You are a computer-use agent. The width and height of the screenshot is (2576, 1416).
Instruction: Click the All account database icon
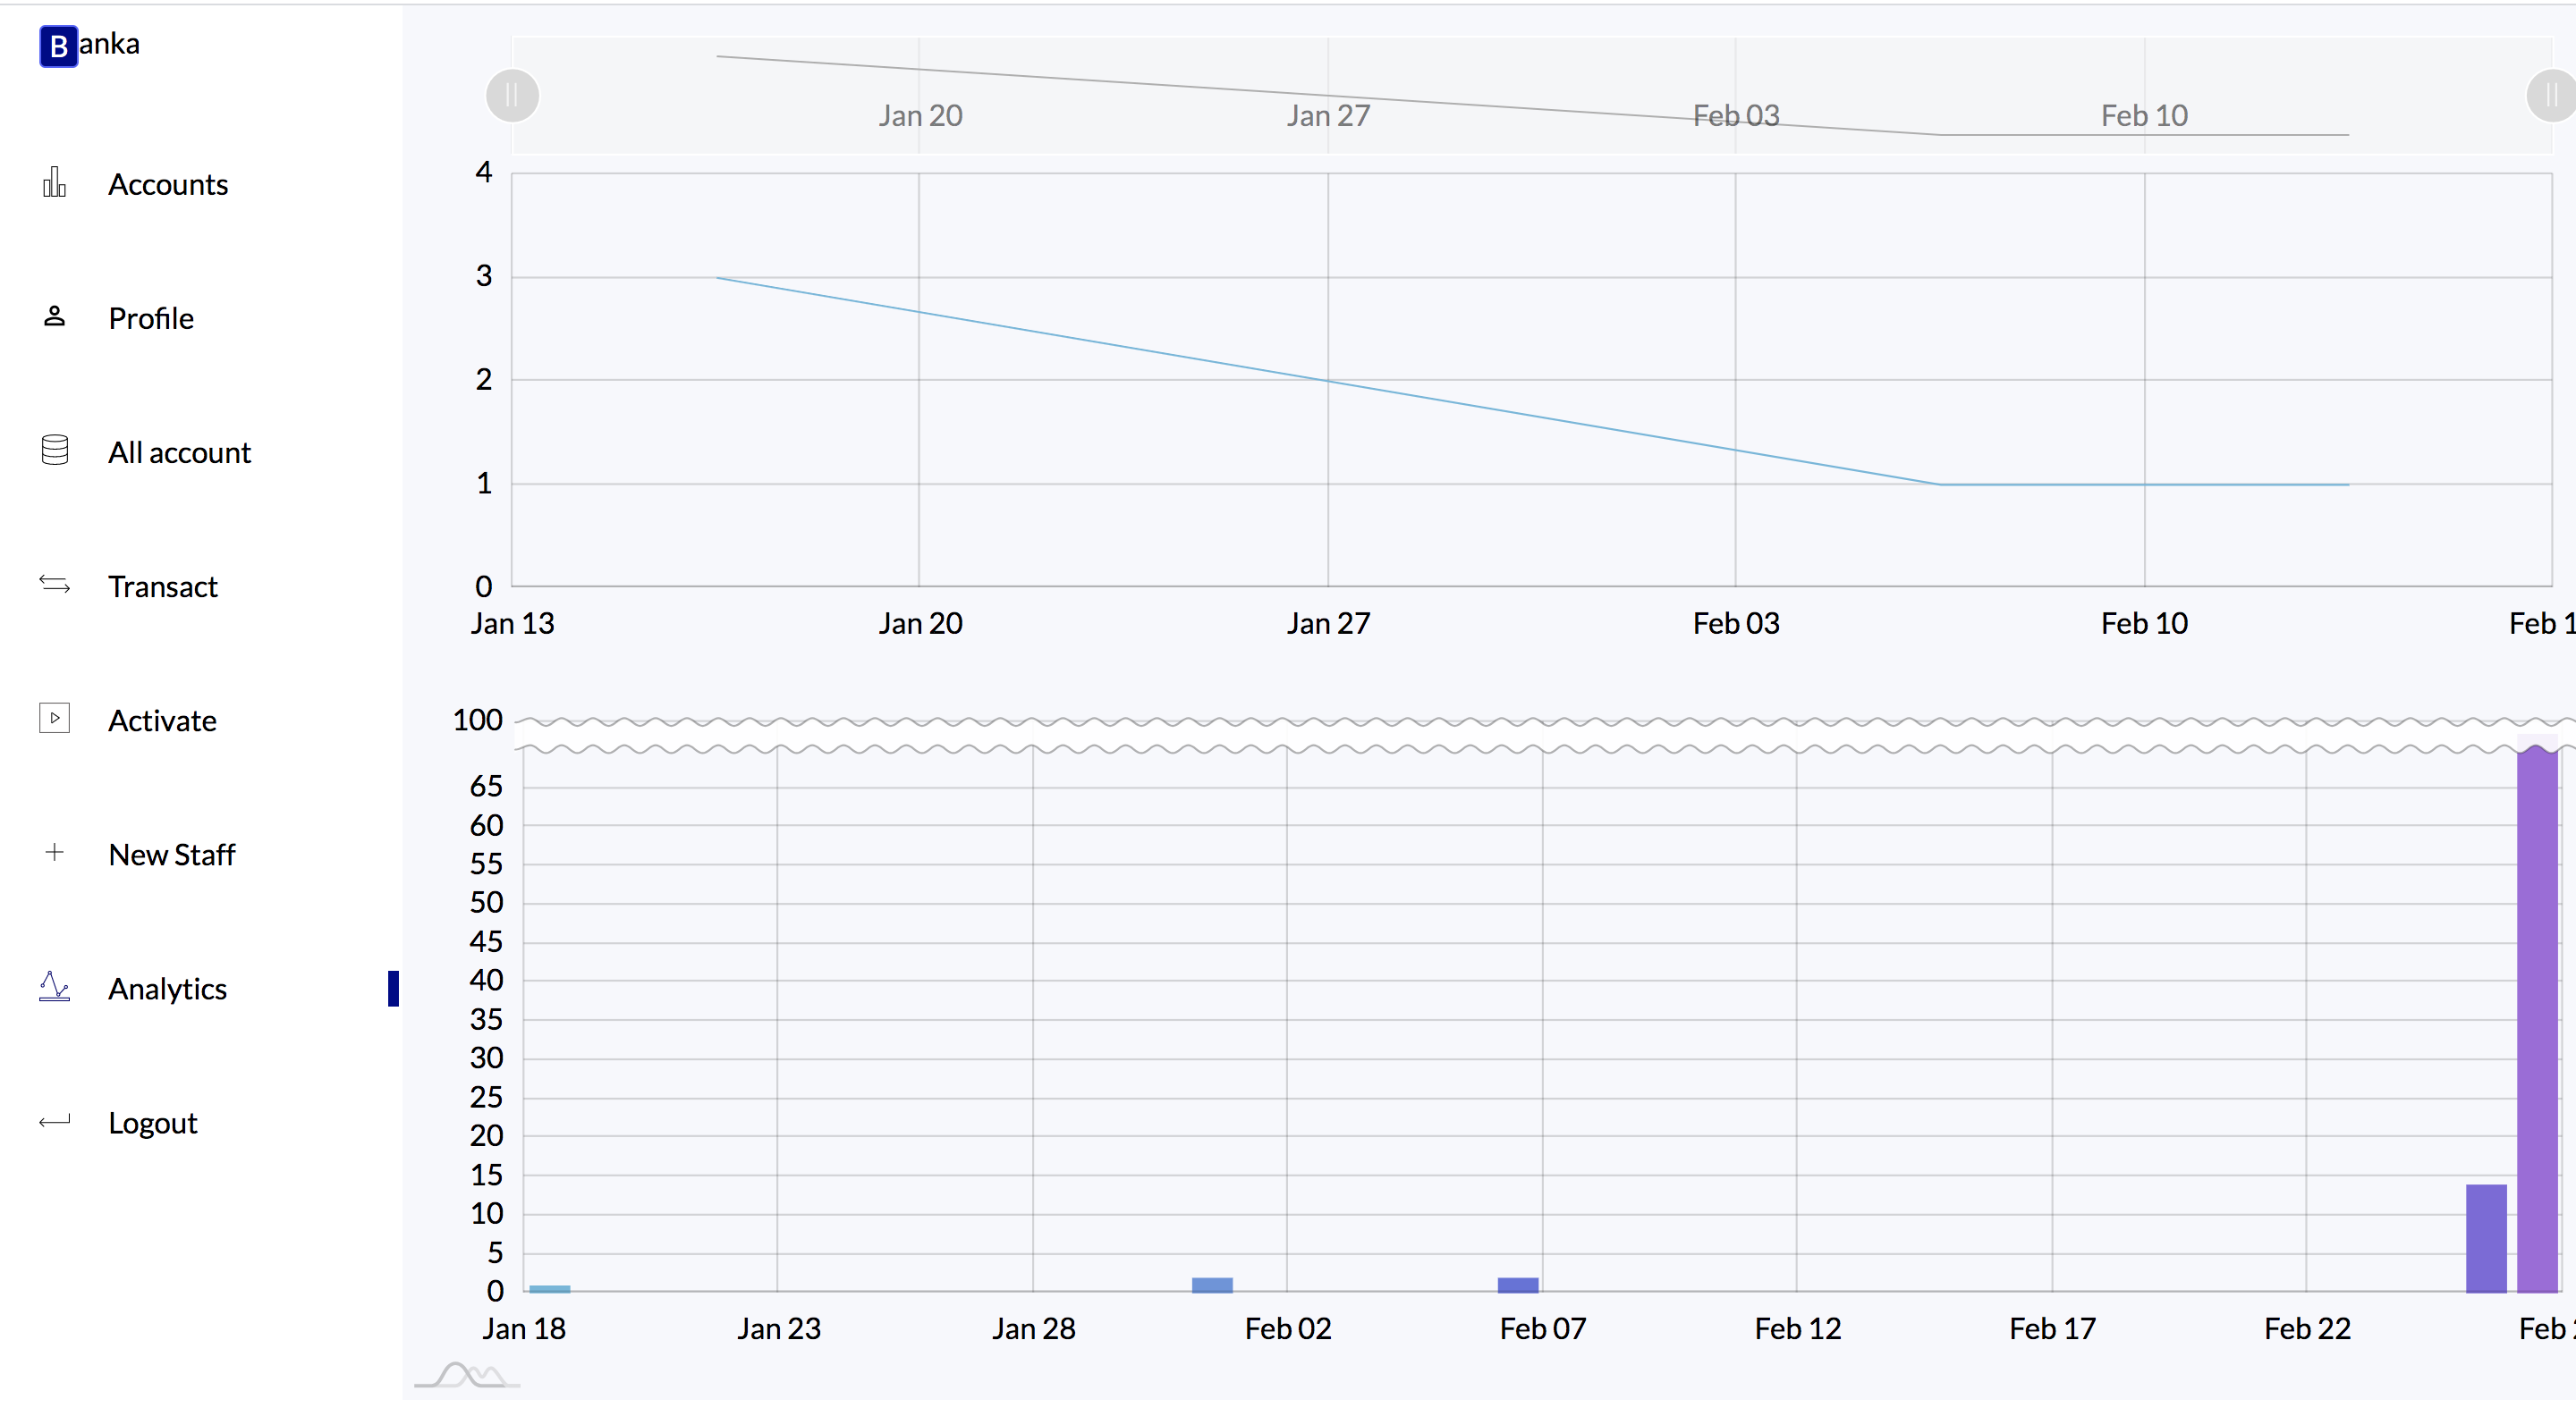point(54,451)
